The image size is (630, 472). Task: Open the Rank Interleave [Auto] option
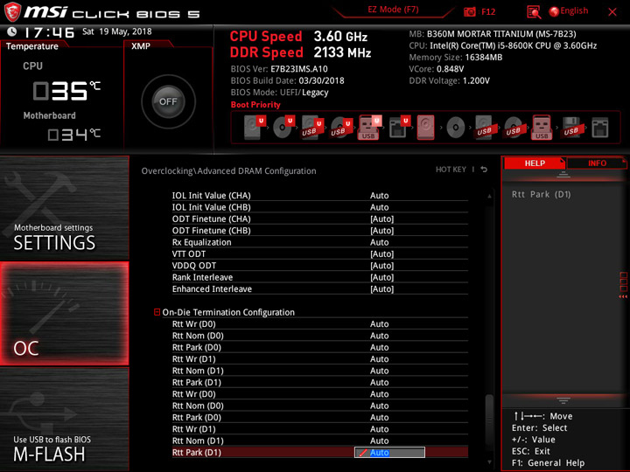coord(381,277)
